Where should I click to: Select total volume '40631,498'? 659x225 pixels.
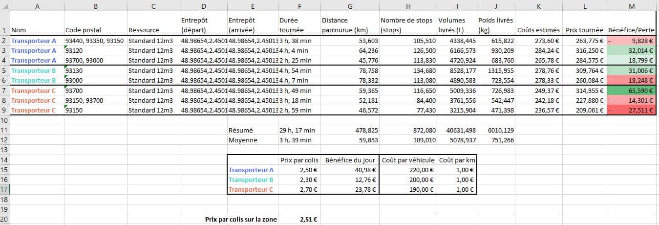(457, 130)
